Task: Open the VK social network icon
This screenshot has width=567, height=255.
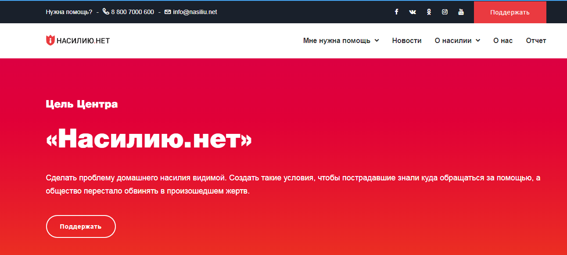Action: pos(413,12)
